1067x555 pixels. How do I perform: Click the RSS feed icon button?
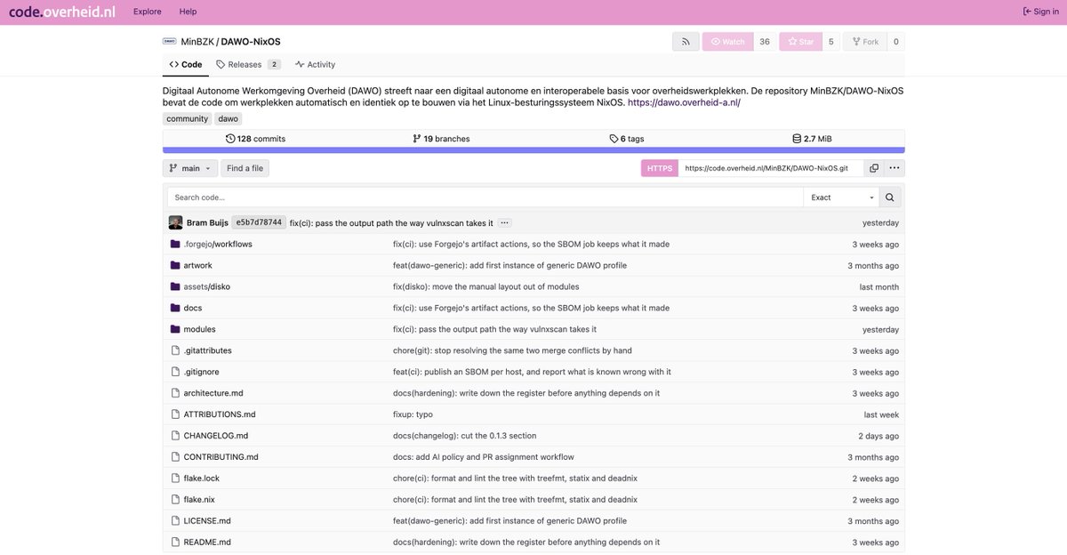[686, 42]
